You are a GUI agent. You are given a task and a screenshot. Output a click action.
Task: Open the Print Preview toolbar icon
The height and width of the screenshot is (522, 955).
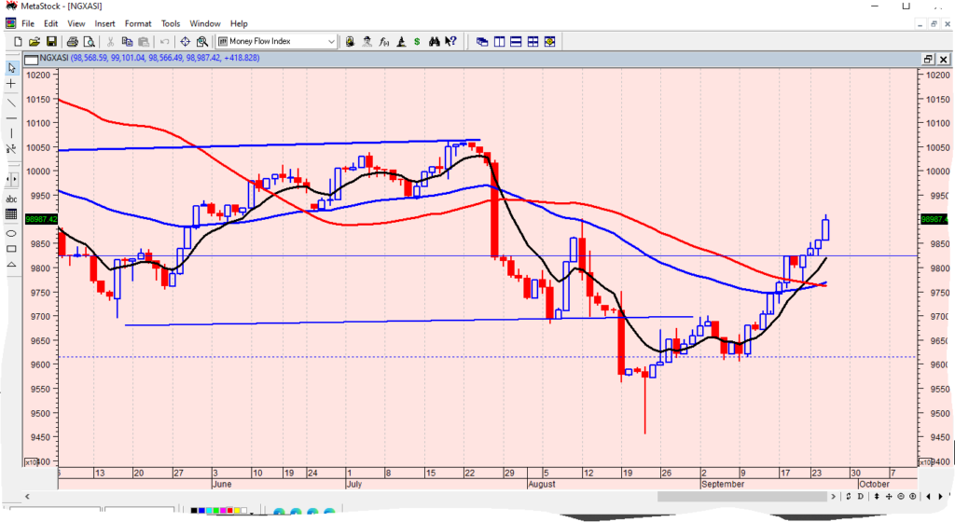[90, 41]
